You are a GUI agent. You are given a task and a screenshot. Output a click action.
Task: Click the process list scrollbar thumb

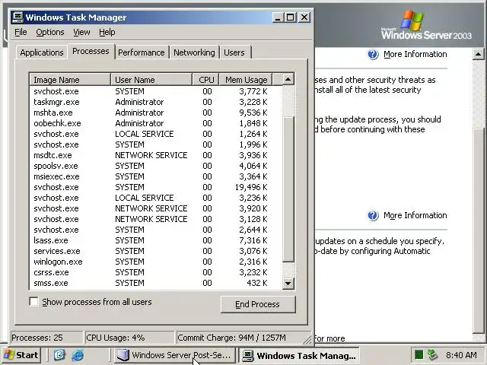288,189
